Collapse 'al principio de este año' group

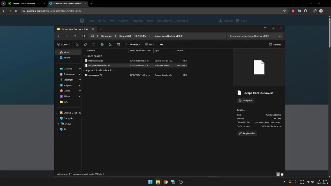click(x=84, y=70)
